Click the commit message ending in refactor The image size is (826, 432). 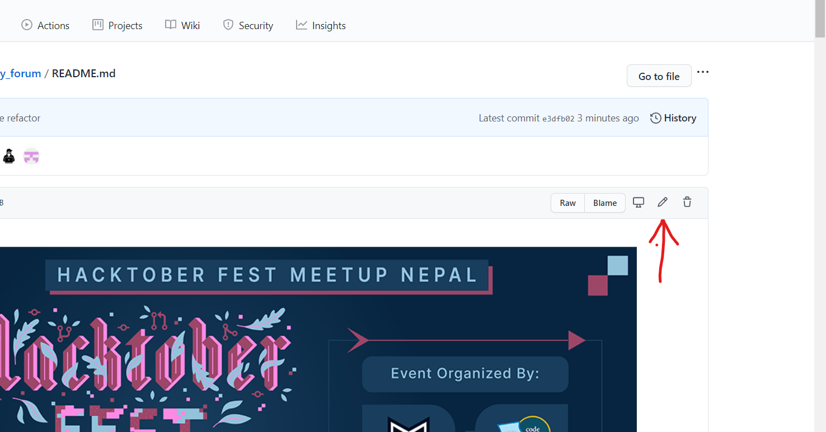(x=20, y=118)
